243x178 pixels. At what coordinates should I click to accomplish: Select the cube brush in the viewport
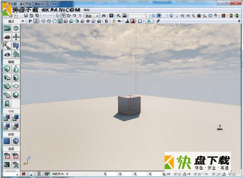click(x=129, y=105)
